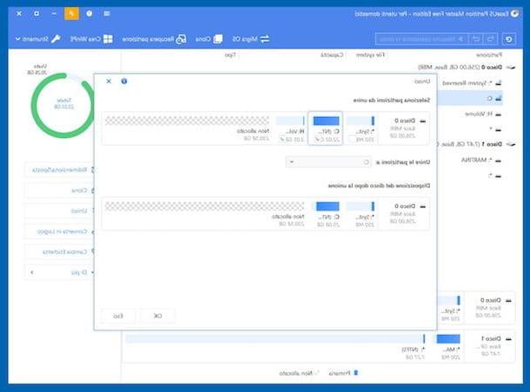Select the H: Volume partition row
The image size is (530, 392).
click(x=483, y=114)
